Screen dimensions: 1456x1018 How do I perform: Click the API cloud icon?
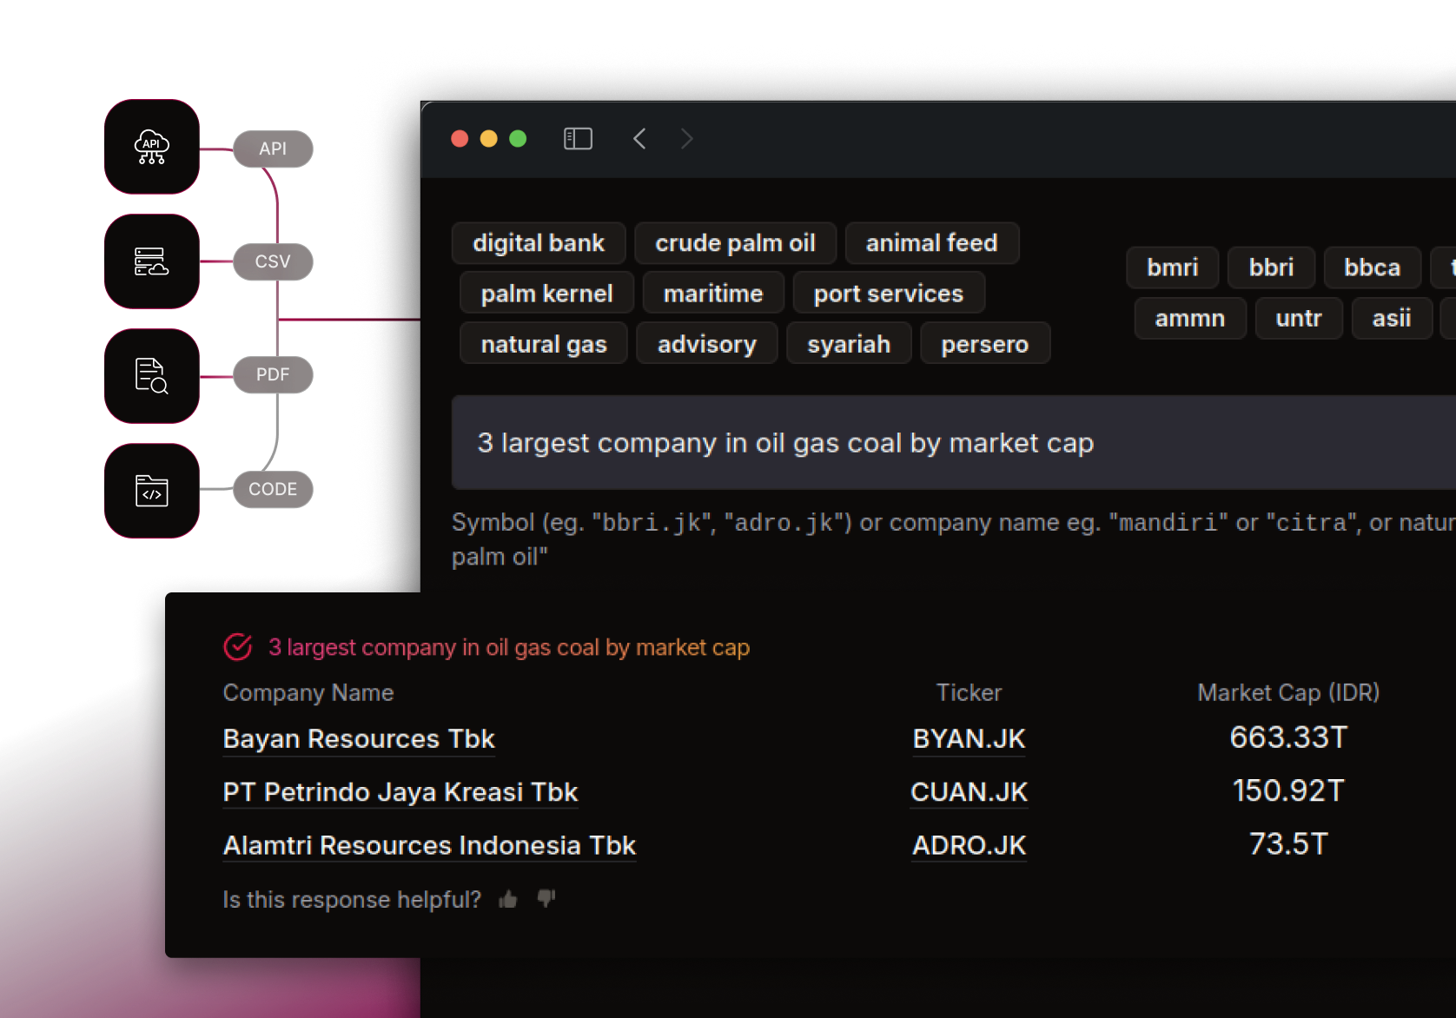coord(151,148)
